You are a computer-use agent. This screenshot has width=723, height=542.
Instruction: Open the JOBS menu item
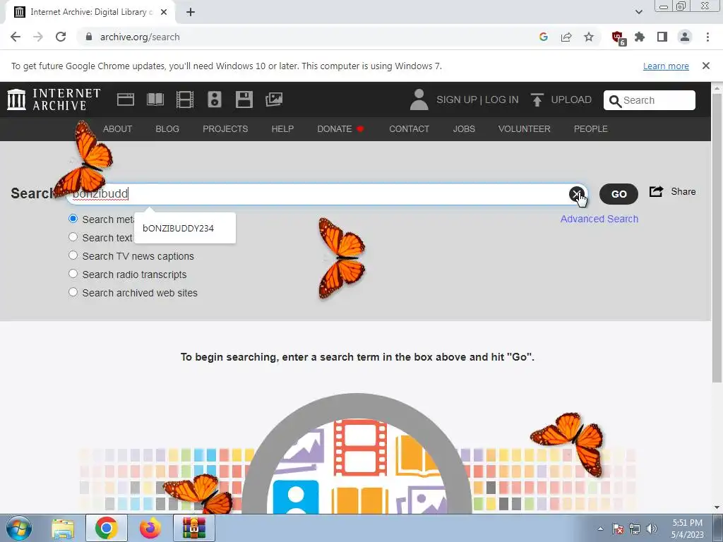click(464, 129)
